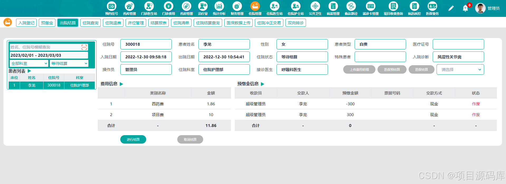
Task: Expand the 患者列表 arrow
Action: pyautogui.click(x=29, y=71)
